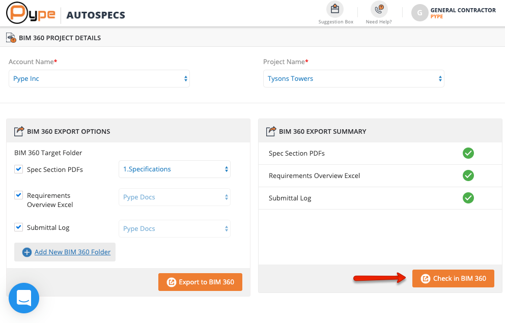The image size is (505, 323).
Task: Click the Need Help phone icon
Action: [379, 9]
